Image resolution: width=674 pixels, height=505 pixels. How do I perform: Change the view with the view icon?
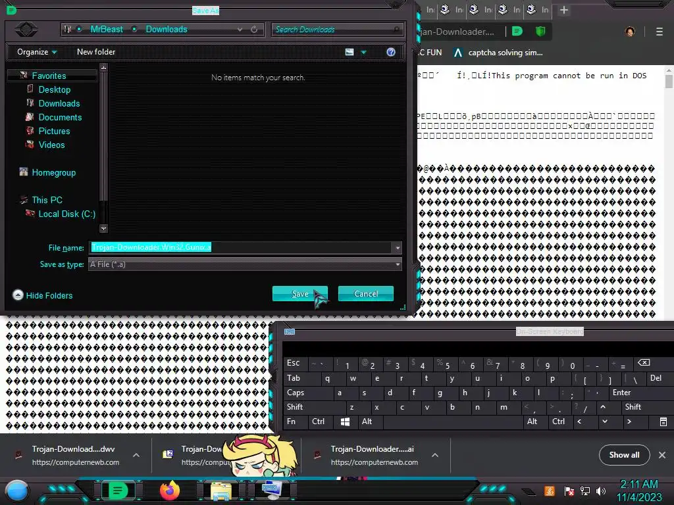350,52
